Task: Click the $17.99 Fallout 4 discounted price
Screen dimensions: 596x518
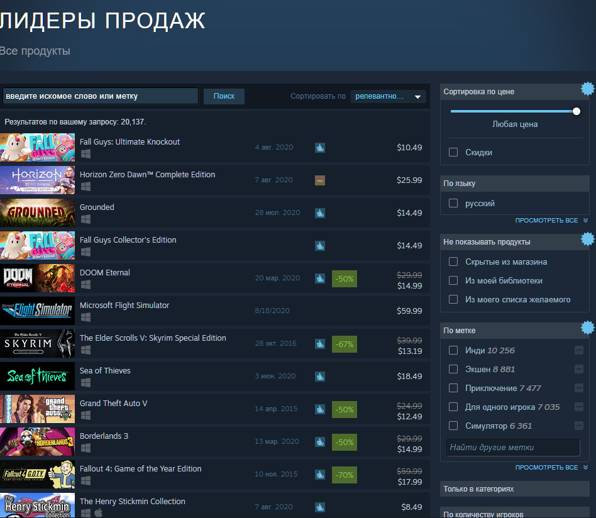Action: [x=410, y=482]
